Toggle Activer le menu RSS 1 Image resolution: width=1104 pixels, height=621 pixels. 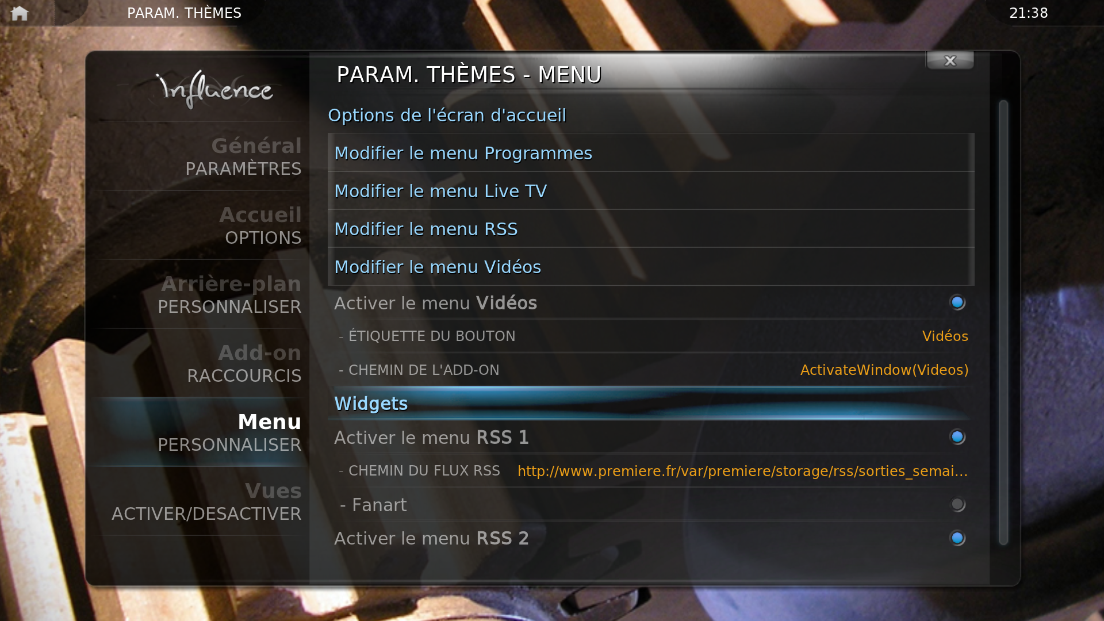click(957, 437)
